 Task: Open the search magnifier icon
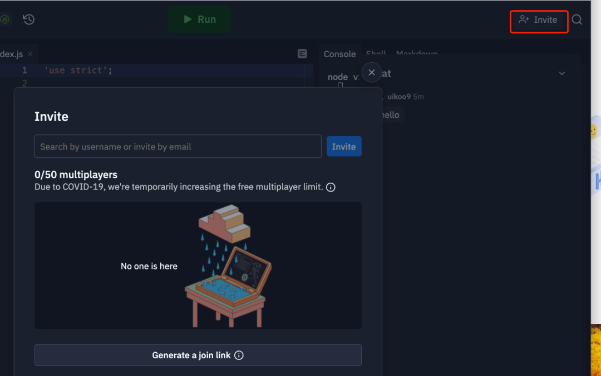pos(577,19)
